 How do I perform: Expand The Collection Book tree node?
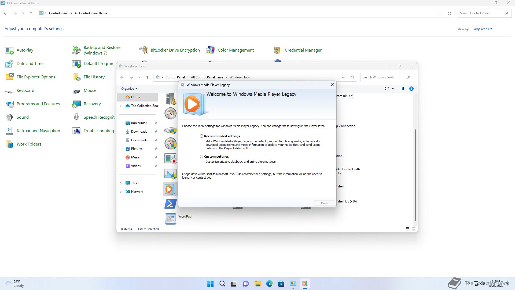pos(121,106)
